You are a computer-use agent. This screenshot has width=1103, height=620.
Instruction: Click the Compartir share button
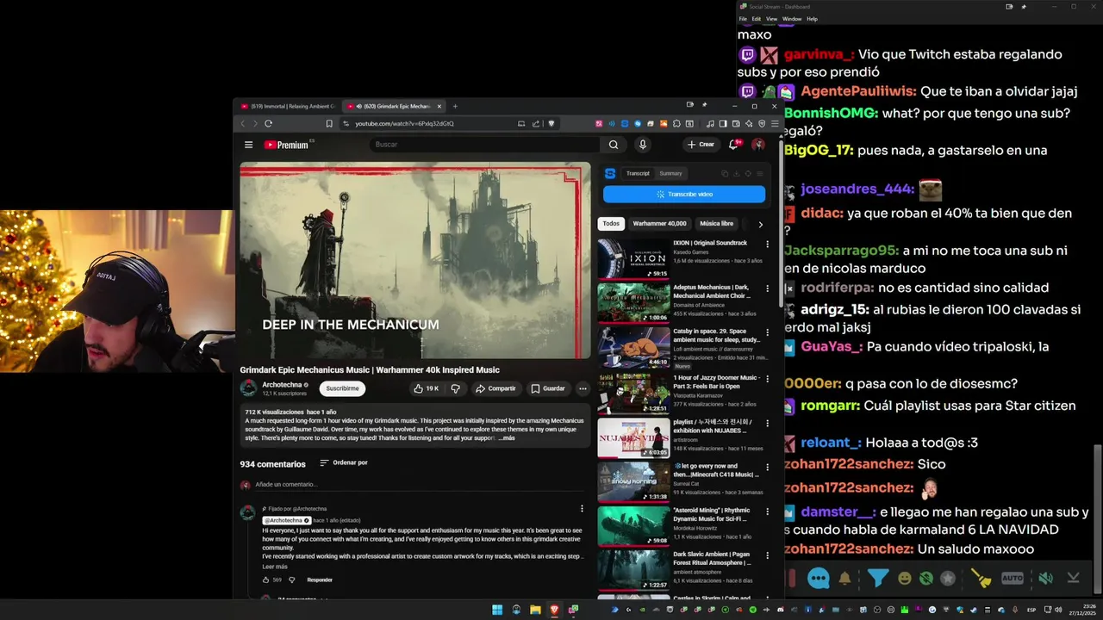495,388
